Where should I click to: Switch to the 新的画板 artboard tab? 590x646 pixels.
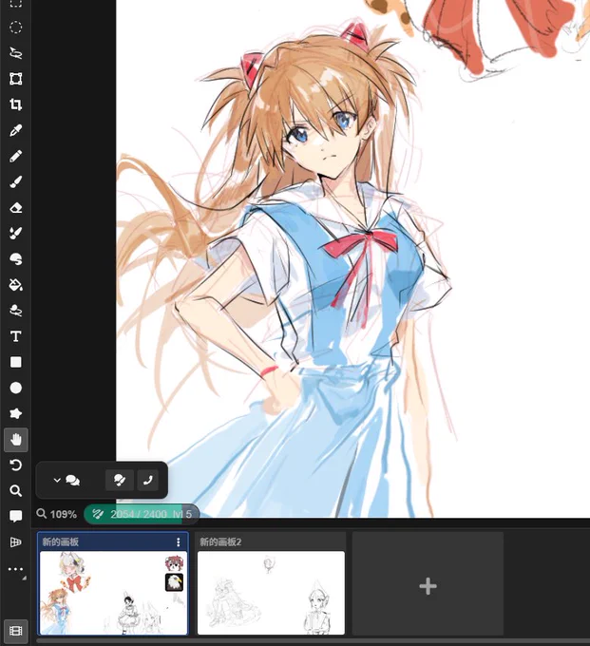61,541
